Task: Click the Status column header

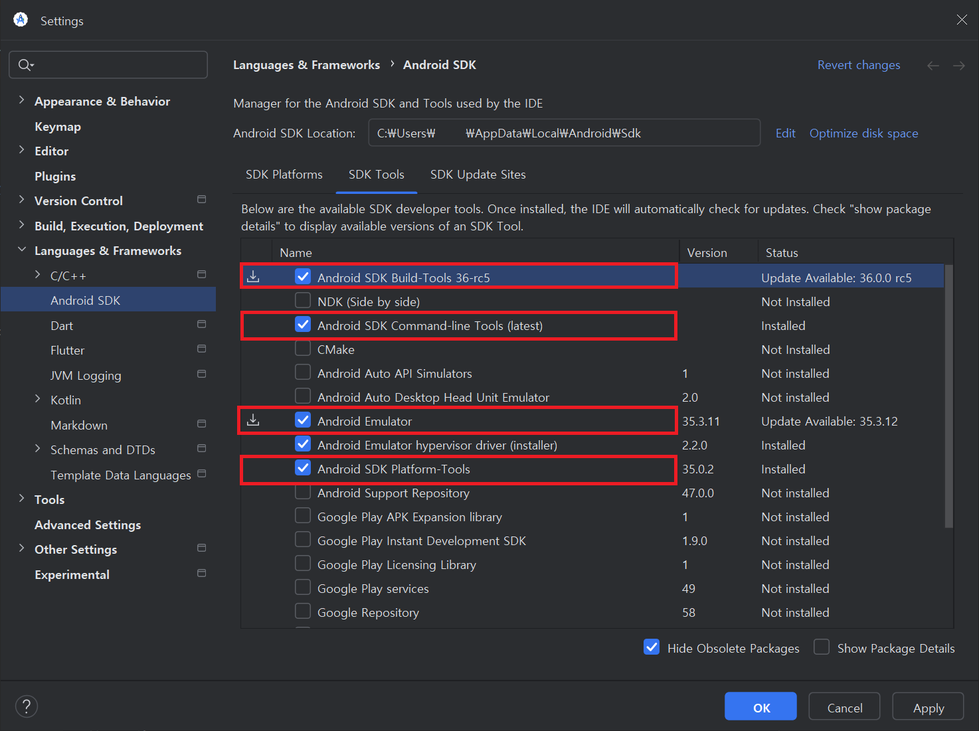Action: 855,252
